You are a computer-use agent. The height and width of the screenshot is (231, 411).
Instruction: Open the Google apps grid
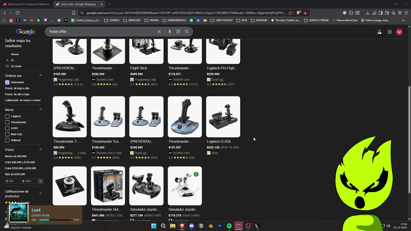click(390, 32)
